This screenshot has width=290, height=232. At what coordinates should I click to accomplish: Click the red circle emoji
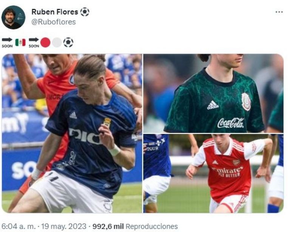tap(45, 43)
